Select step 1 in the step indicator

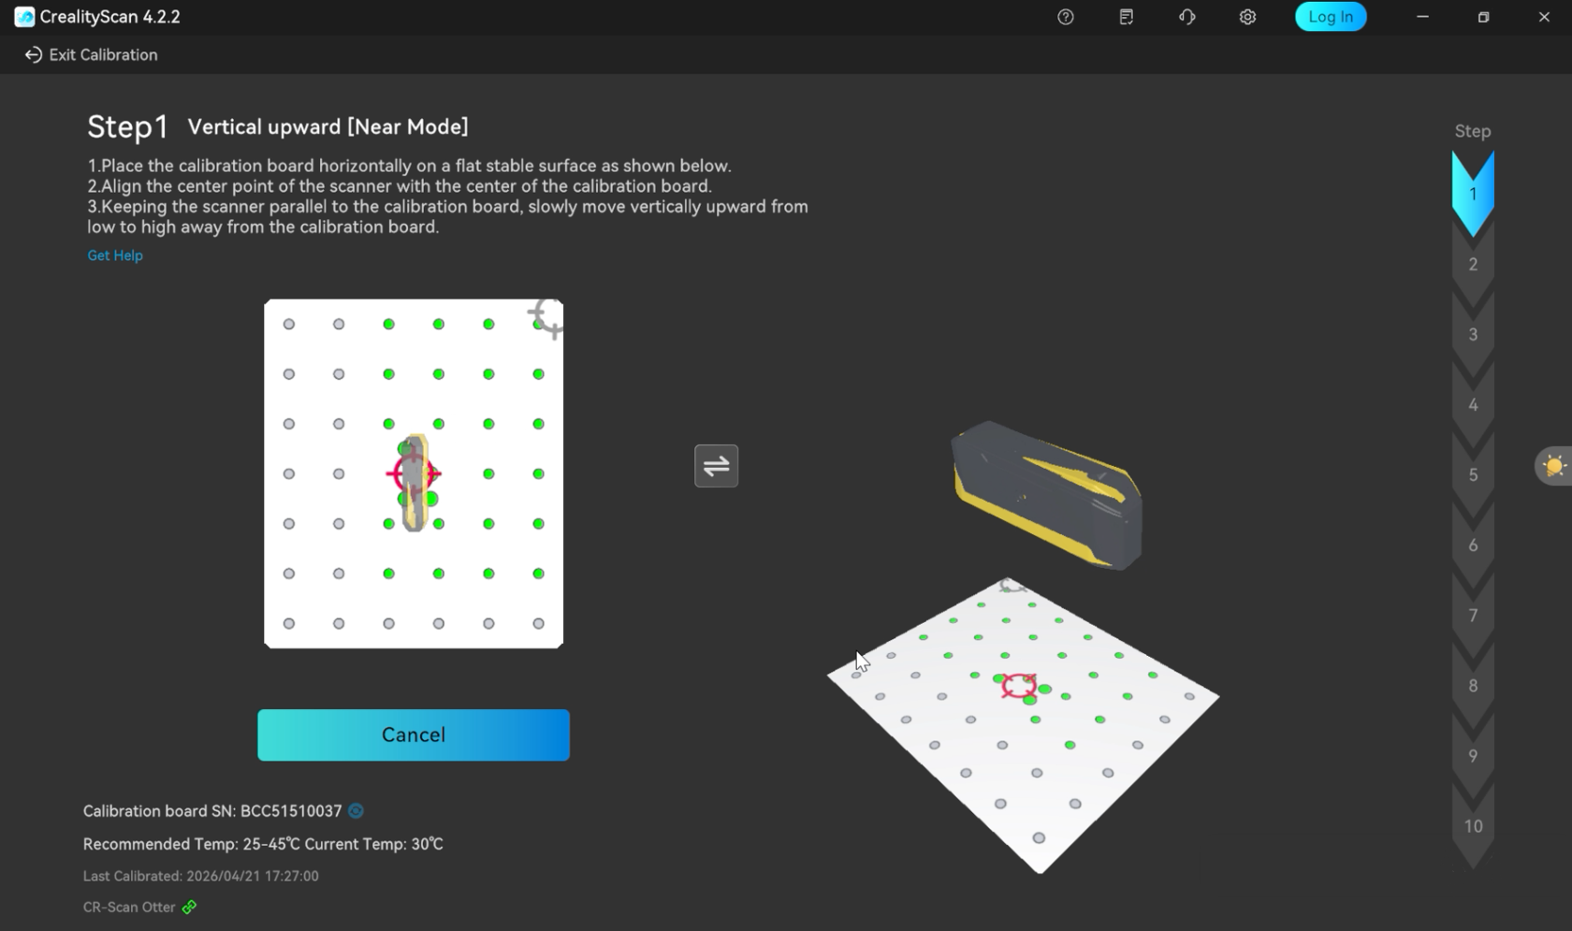pyautogui.click(x=1473, y=194)
